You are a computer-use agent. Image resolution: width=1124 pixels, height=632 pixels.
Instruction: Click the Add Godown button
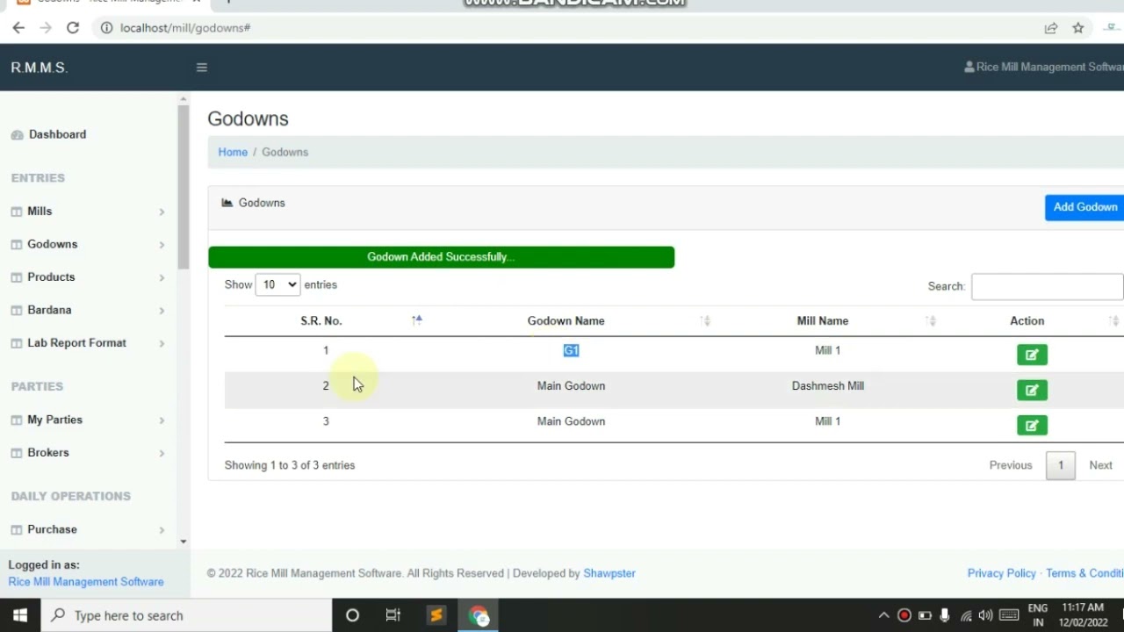1085,207
